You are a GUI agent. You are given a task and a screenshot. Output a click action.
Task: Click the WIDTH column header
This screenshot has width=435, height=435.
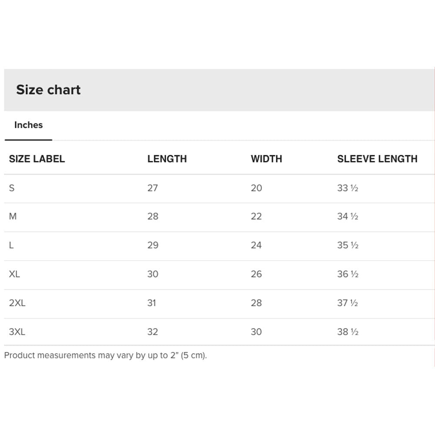tap(266, 159)
